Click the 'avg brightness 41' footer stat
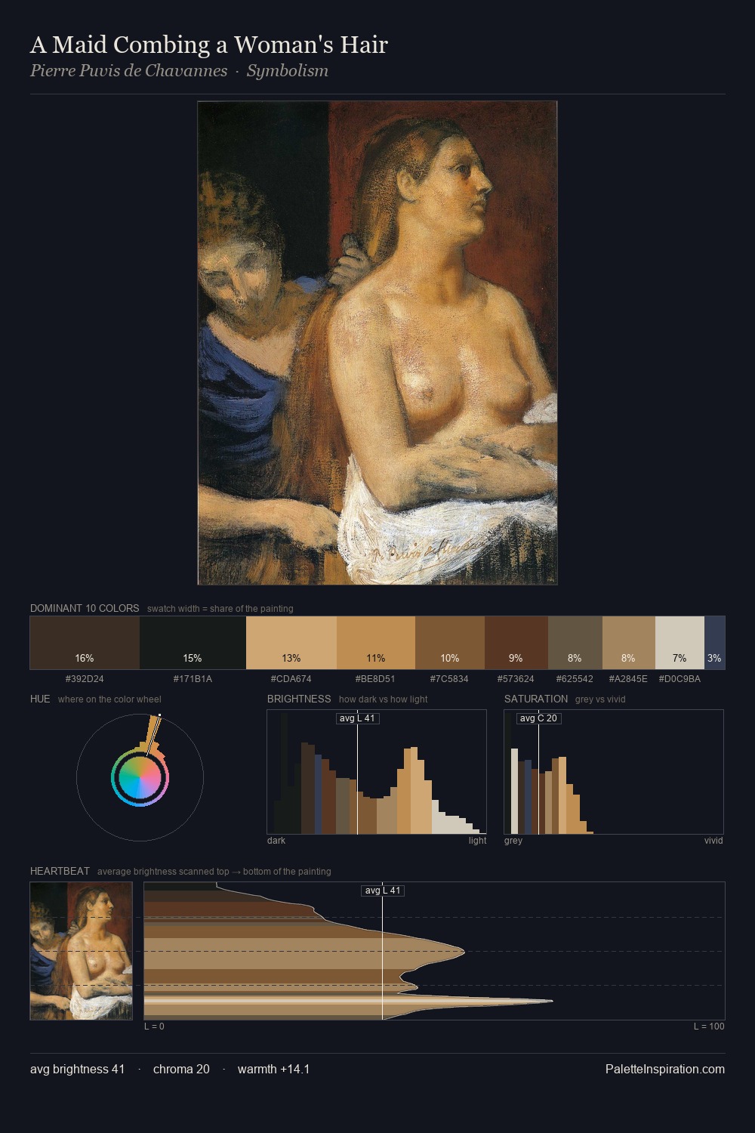The height and width of the screenshot is (1133, 755). pos(78,1069)
